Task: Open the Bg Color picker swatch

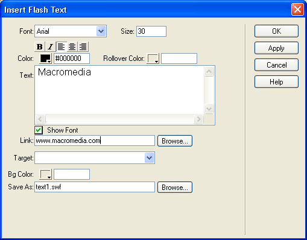Action: 45,174
